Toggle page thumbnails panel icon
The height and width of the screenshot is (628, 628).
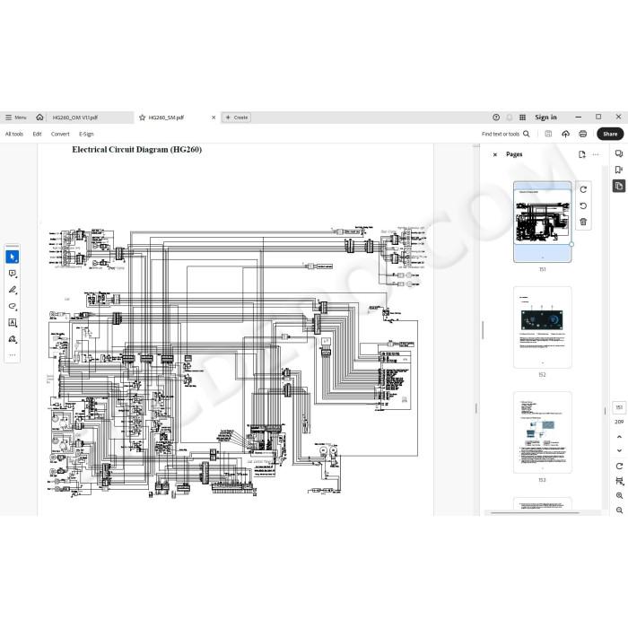pyautogui.click(x=619, y=186)
